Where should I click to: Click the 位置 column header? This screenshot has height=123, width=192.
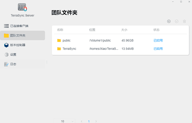click(x=92, y=30)
